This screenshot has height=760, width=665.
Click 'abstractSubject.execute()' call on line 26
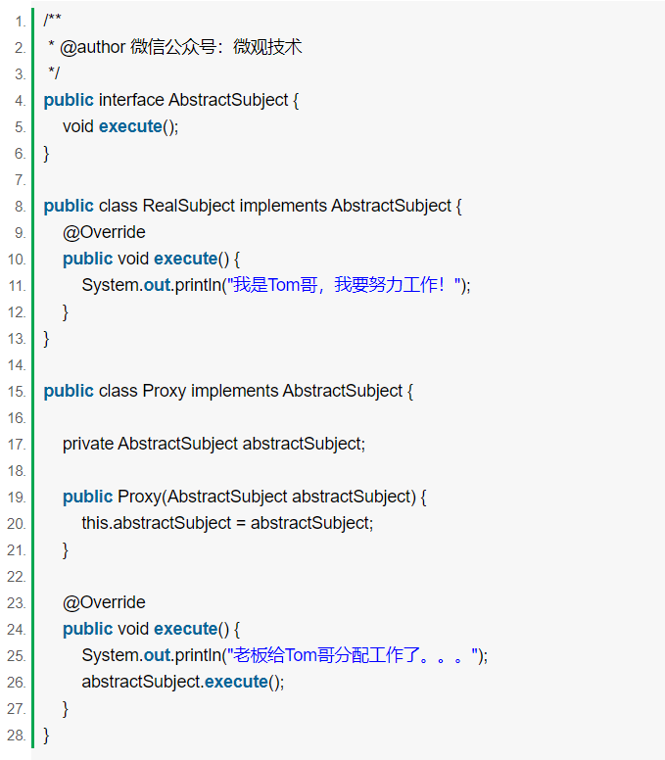183,682
